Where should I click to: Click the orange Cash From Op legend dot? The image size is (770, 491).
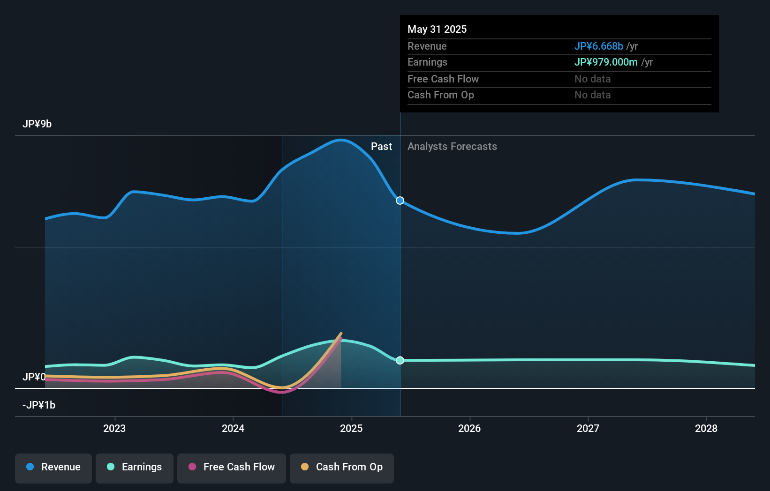click(305, 467)
